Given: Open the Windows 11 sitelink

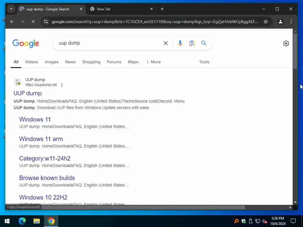Looking at the screenshot, I should [35, 119].
